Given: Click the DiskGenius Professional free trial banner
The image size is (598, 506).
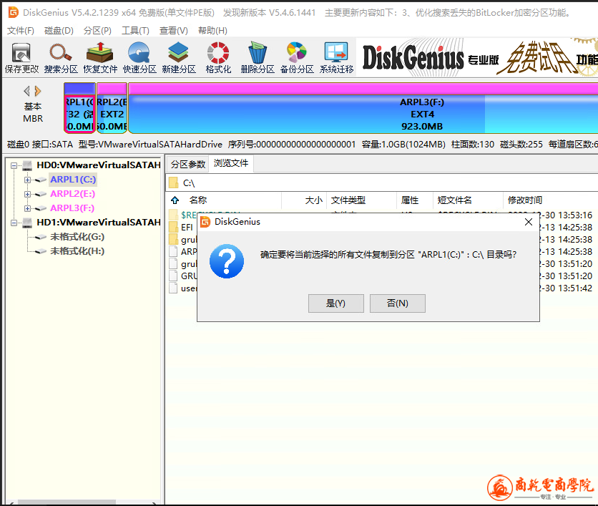Looking at the screenshot, I should [x=477, y=58].
